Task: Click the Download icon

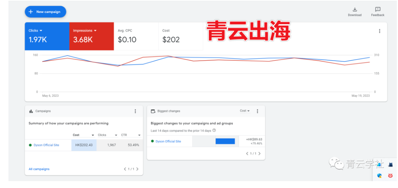Action: (x=354, y=10)
